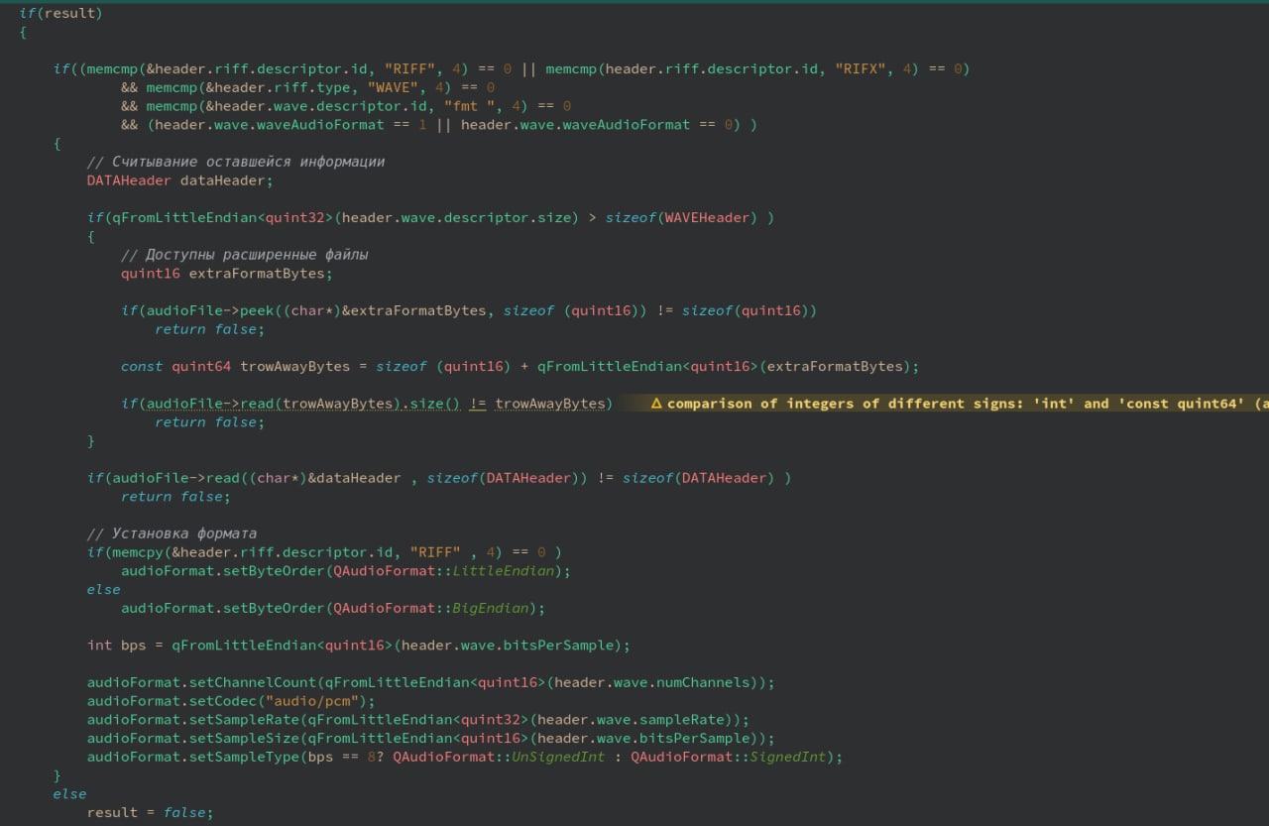Click the underlined 'audioFile->read(trowAwayBytes).size()' expression

coord(303,404)
